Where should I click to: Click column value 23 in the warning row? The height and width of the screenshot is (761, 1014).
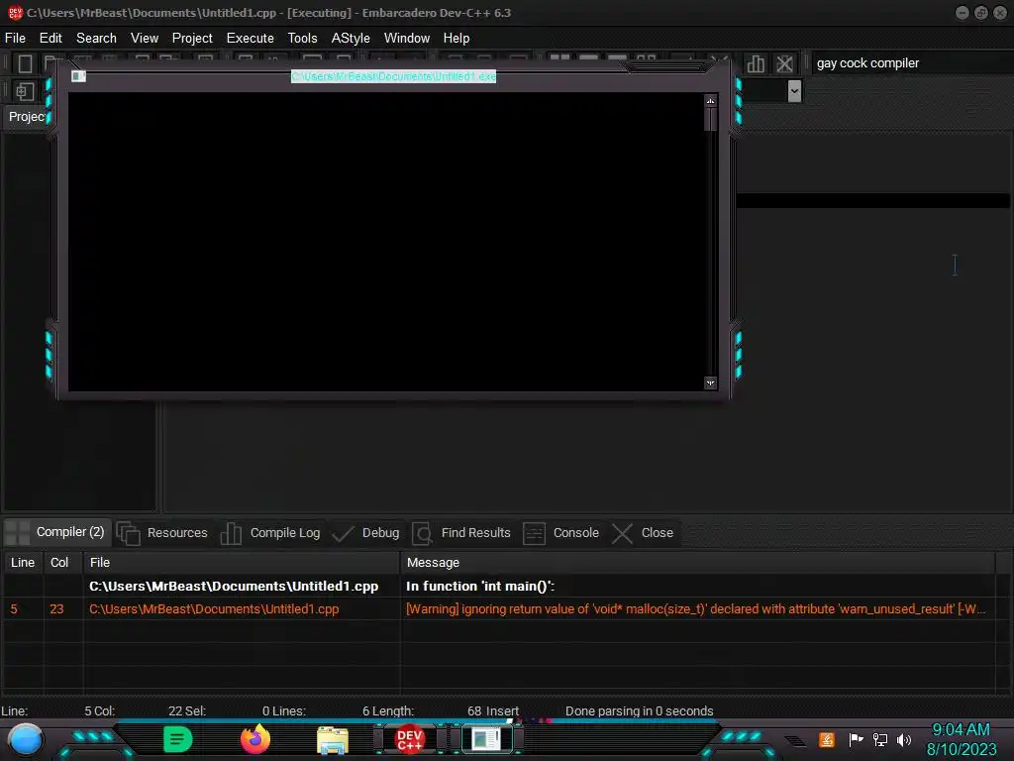coord(56,609)
